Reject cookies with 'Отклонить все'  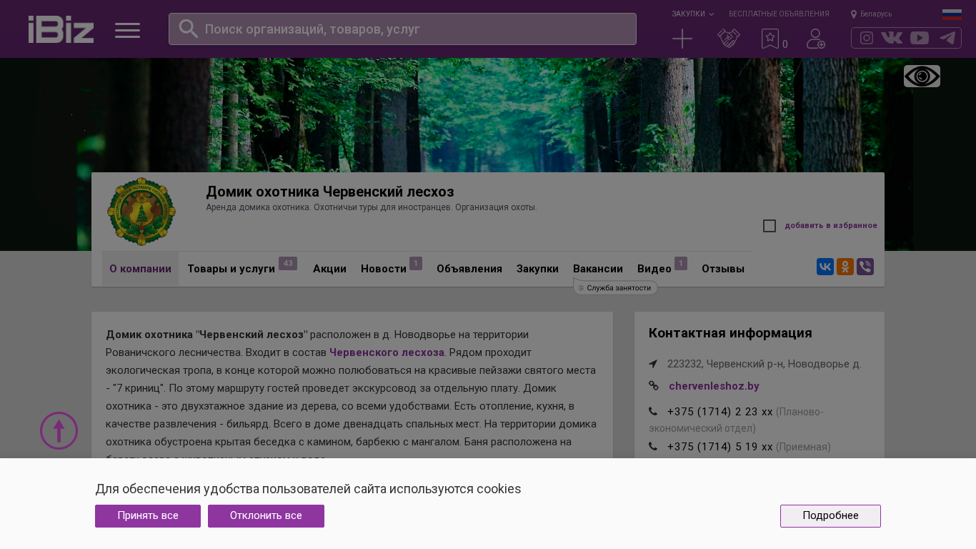click(266, 516)
